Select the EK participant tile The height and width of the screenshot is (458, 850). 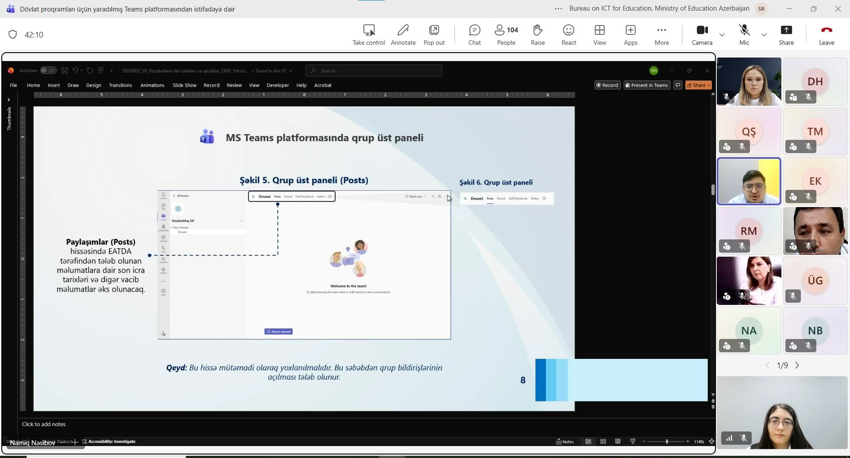[x=815, y=181]
